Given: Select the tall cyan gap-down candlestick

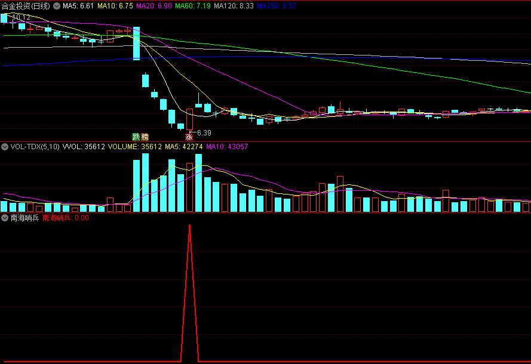Looking at the screenshot, I should click(136, 44).
